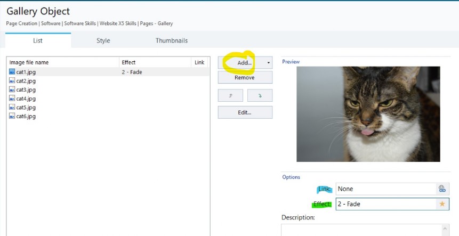Sort by Image file name column header
459x236 pixels.
63,62
